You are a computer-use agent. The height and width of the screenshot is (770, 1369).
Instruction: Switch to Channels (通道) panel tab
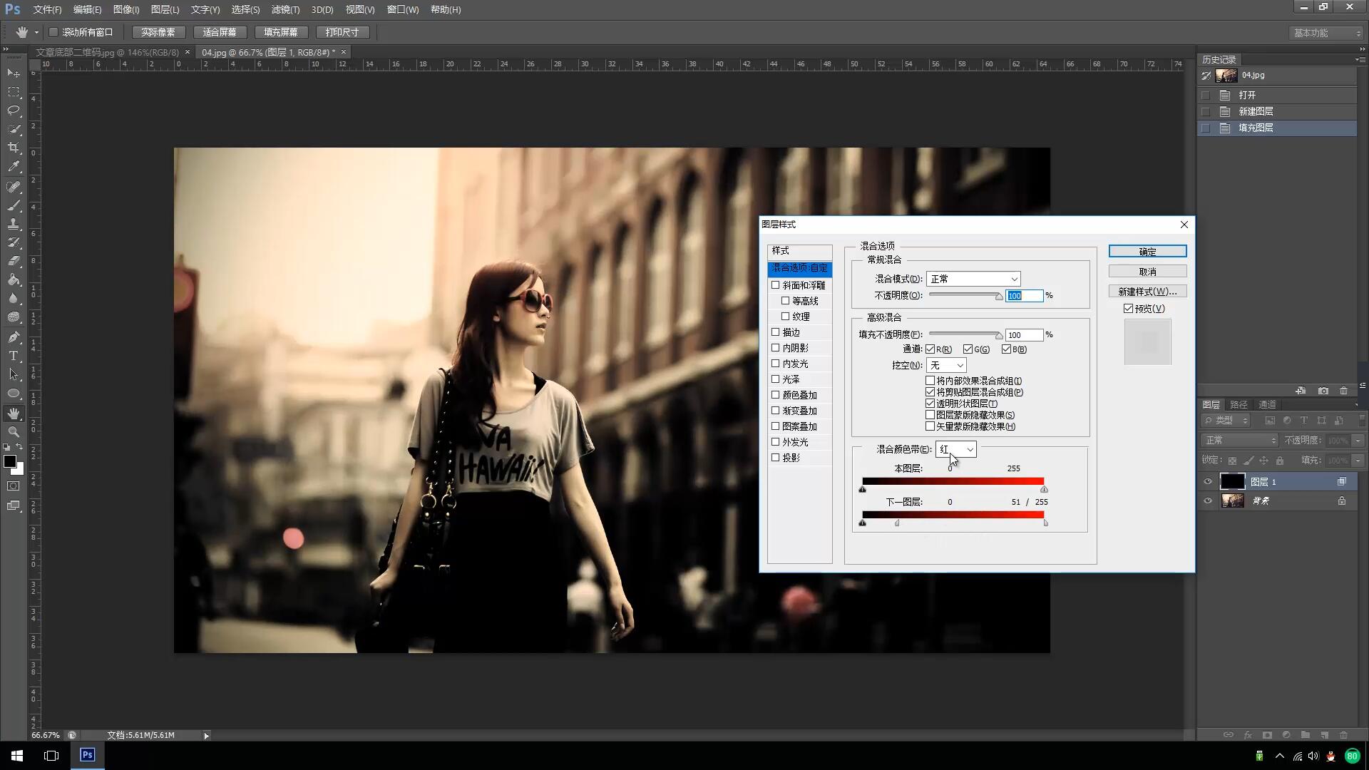pos(1267,404)
